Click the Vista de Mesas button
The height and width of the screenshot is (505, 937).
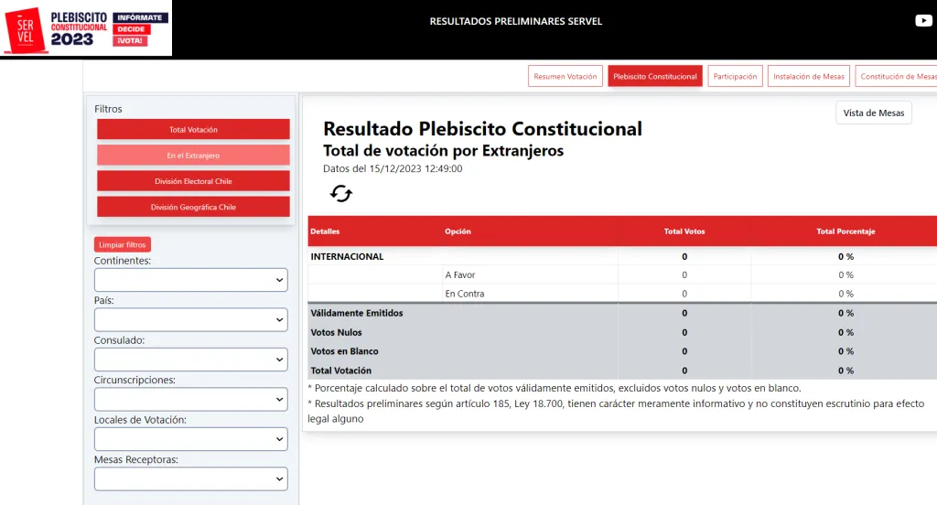click(873, 113)
